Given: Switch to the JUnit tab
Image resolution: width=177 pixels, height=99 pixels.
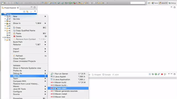Looking at the screenshot, I should [115, 75].
